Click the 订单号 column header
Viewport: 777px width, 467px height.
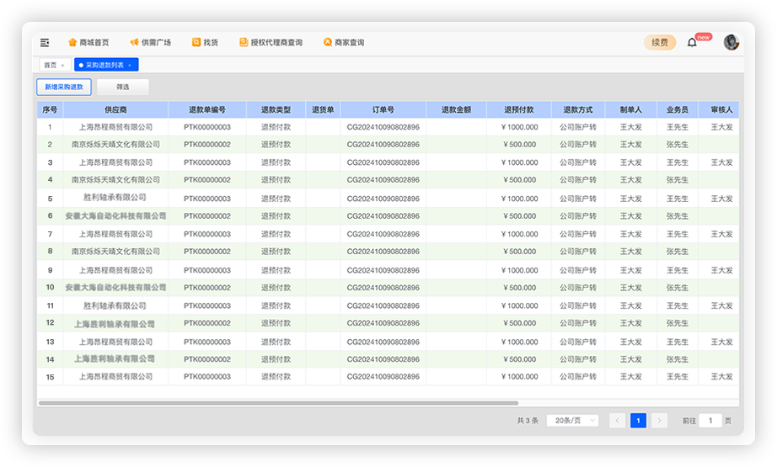[383, 110]
